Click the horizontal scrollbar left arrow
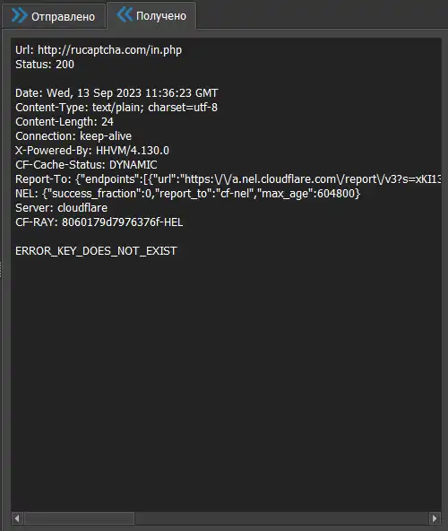This screenshot has width=448, height=531. [17, 518]
